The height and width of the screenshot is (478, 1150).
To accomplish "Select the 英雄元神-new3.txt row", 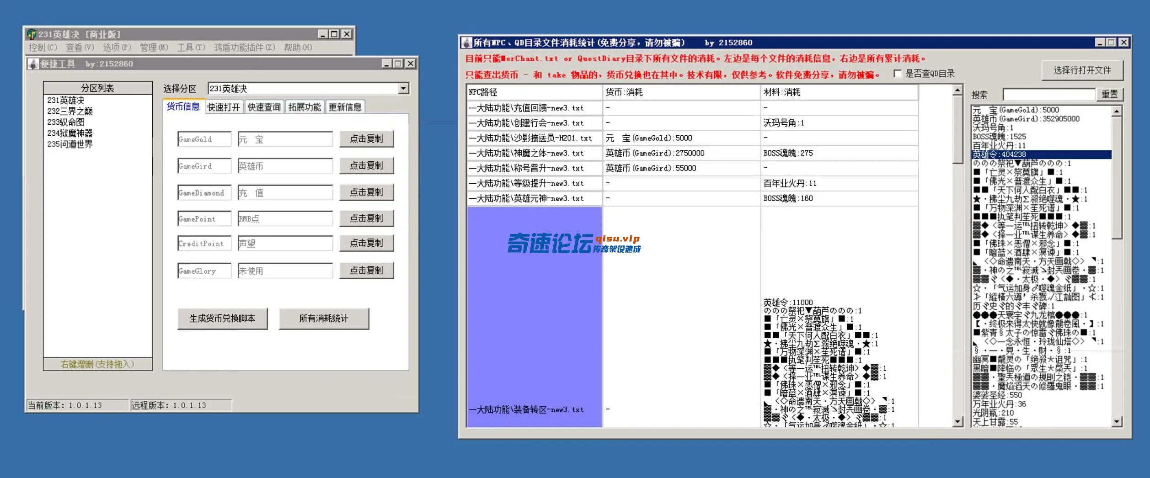I will [692, 199].
